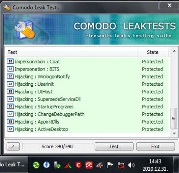Click Protected state of Hijacking : ChangeDebuggerPath
179x173 pixels.
(152, 114)
